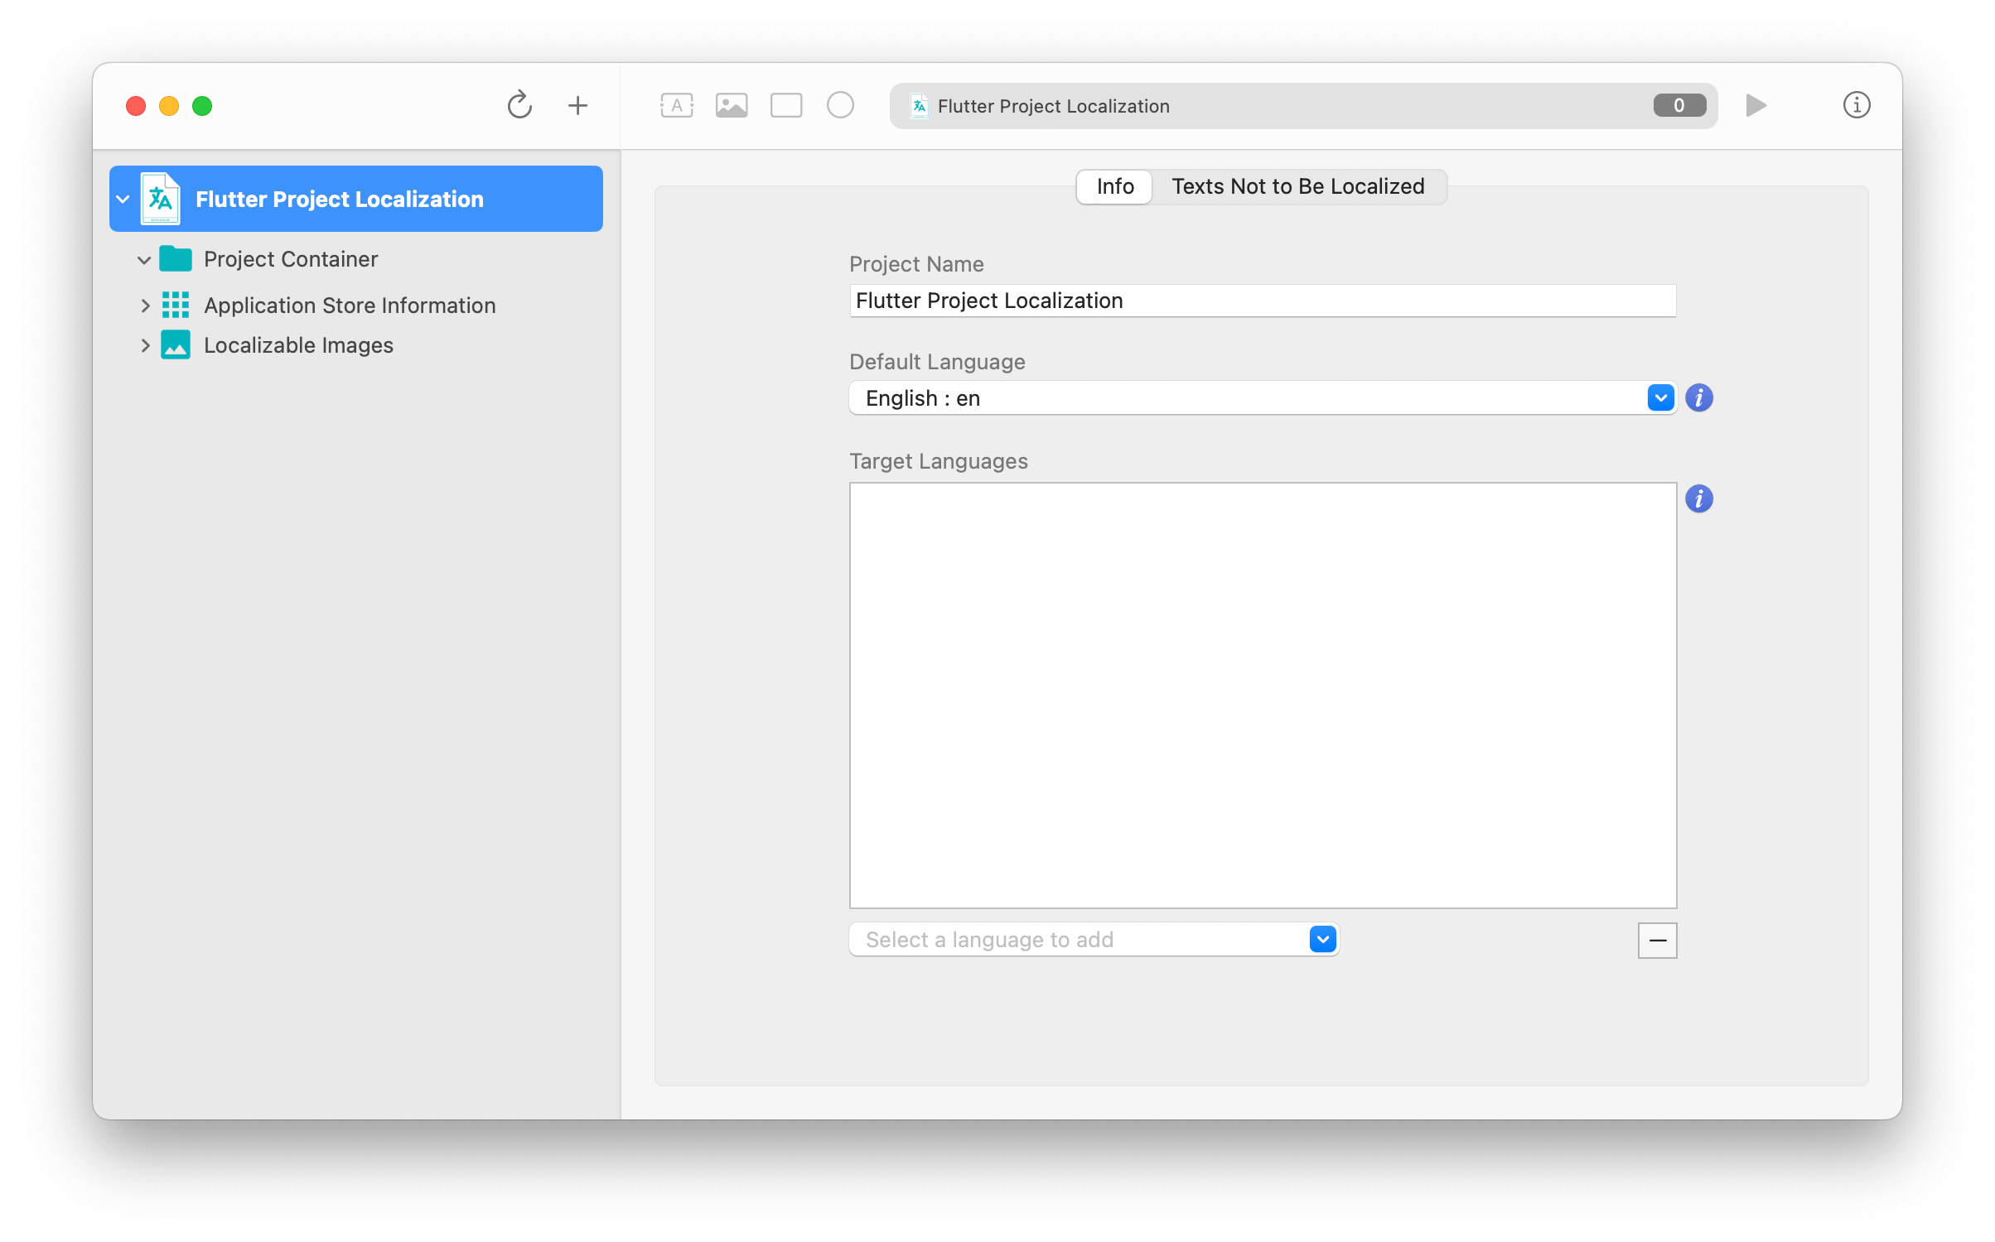The width and height of the screenshot is (1995, 1242).
Task: Click the Project Name input field
Action: (x=1263, y=301)
